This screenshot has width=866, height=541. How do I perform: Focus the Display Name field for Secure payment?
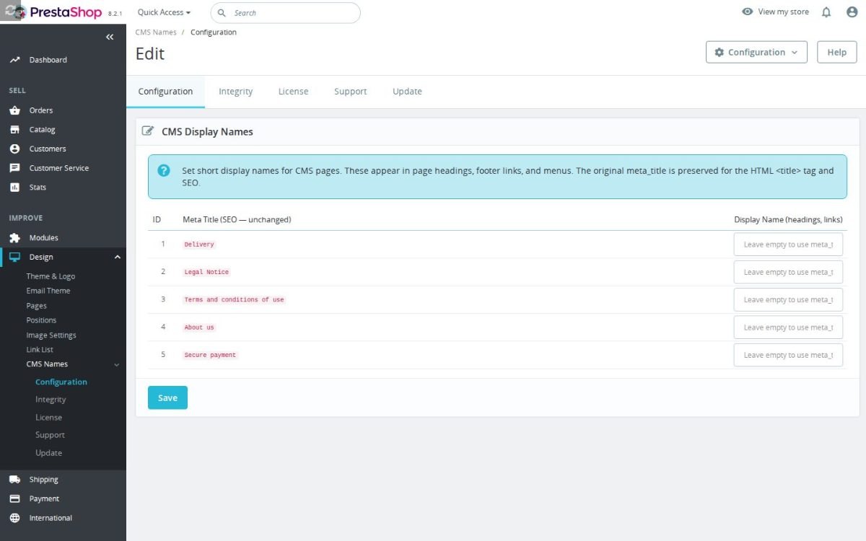point(788,355)
